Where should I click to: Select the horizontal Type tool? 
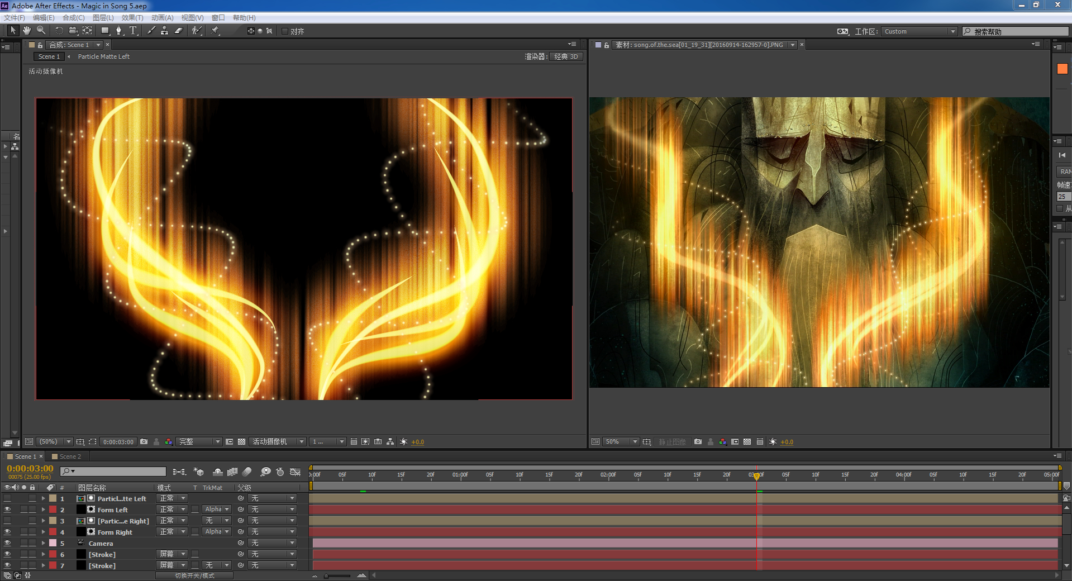[x=133, y=31]
